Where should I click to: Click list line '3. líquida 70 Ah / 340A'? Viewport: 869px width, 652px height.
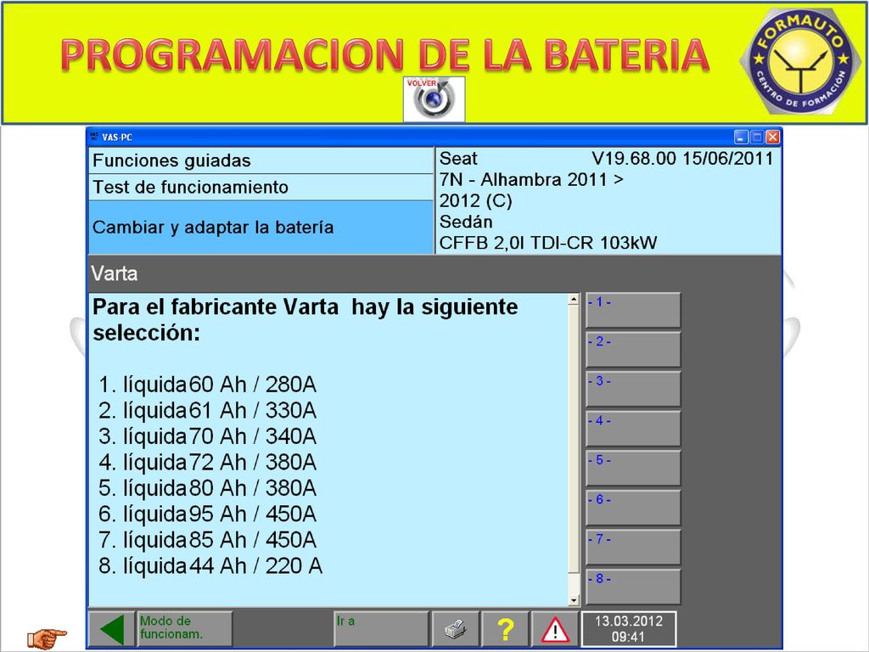point(207,436)
